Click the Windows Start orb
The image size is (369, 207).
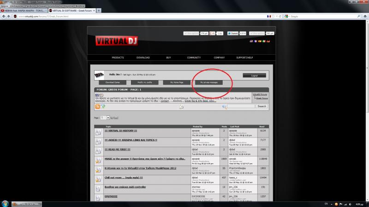tap(5, 204)
